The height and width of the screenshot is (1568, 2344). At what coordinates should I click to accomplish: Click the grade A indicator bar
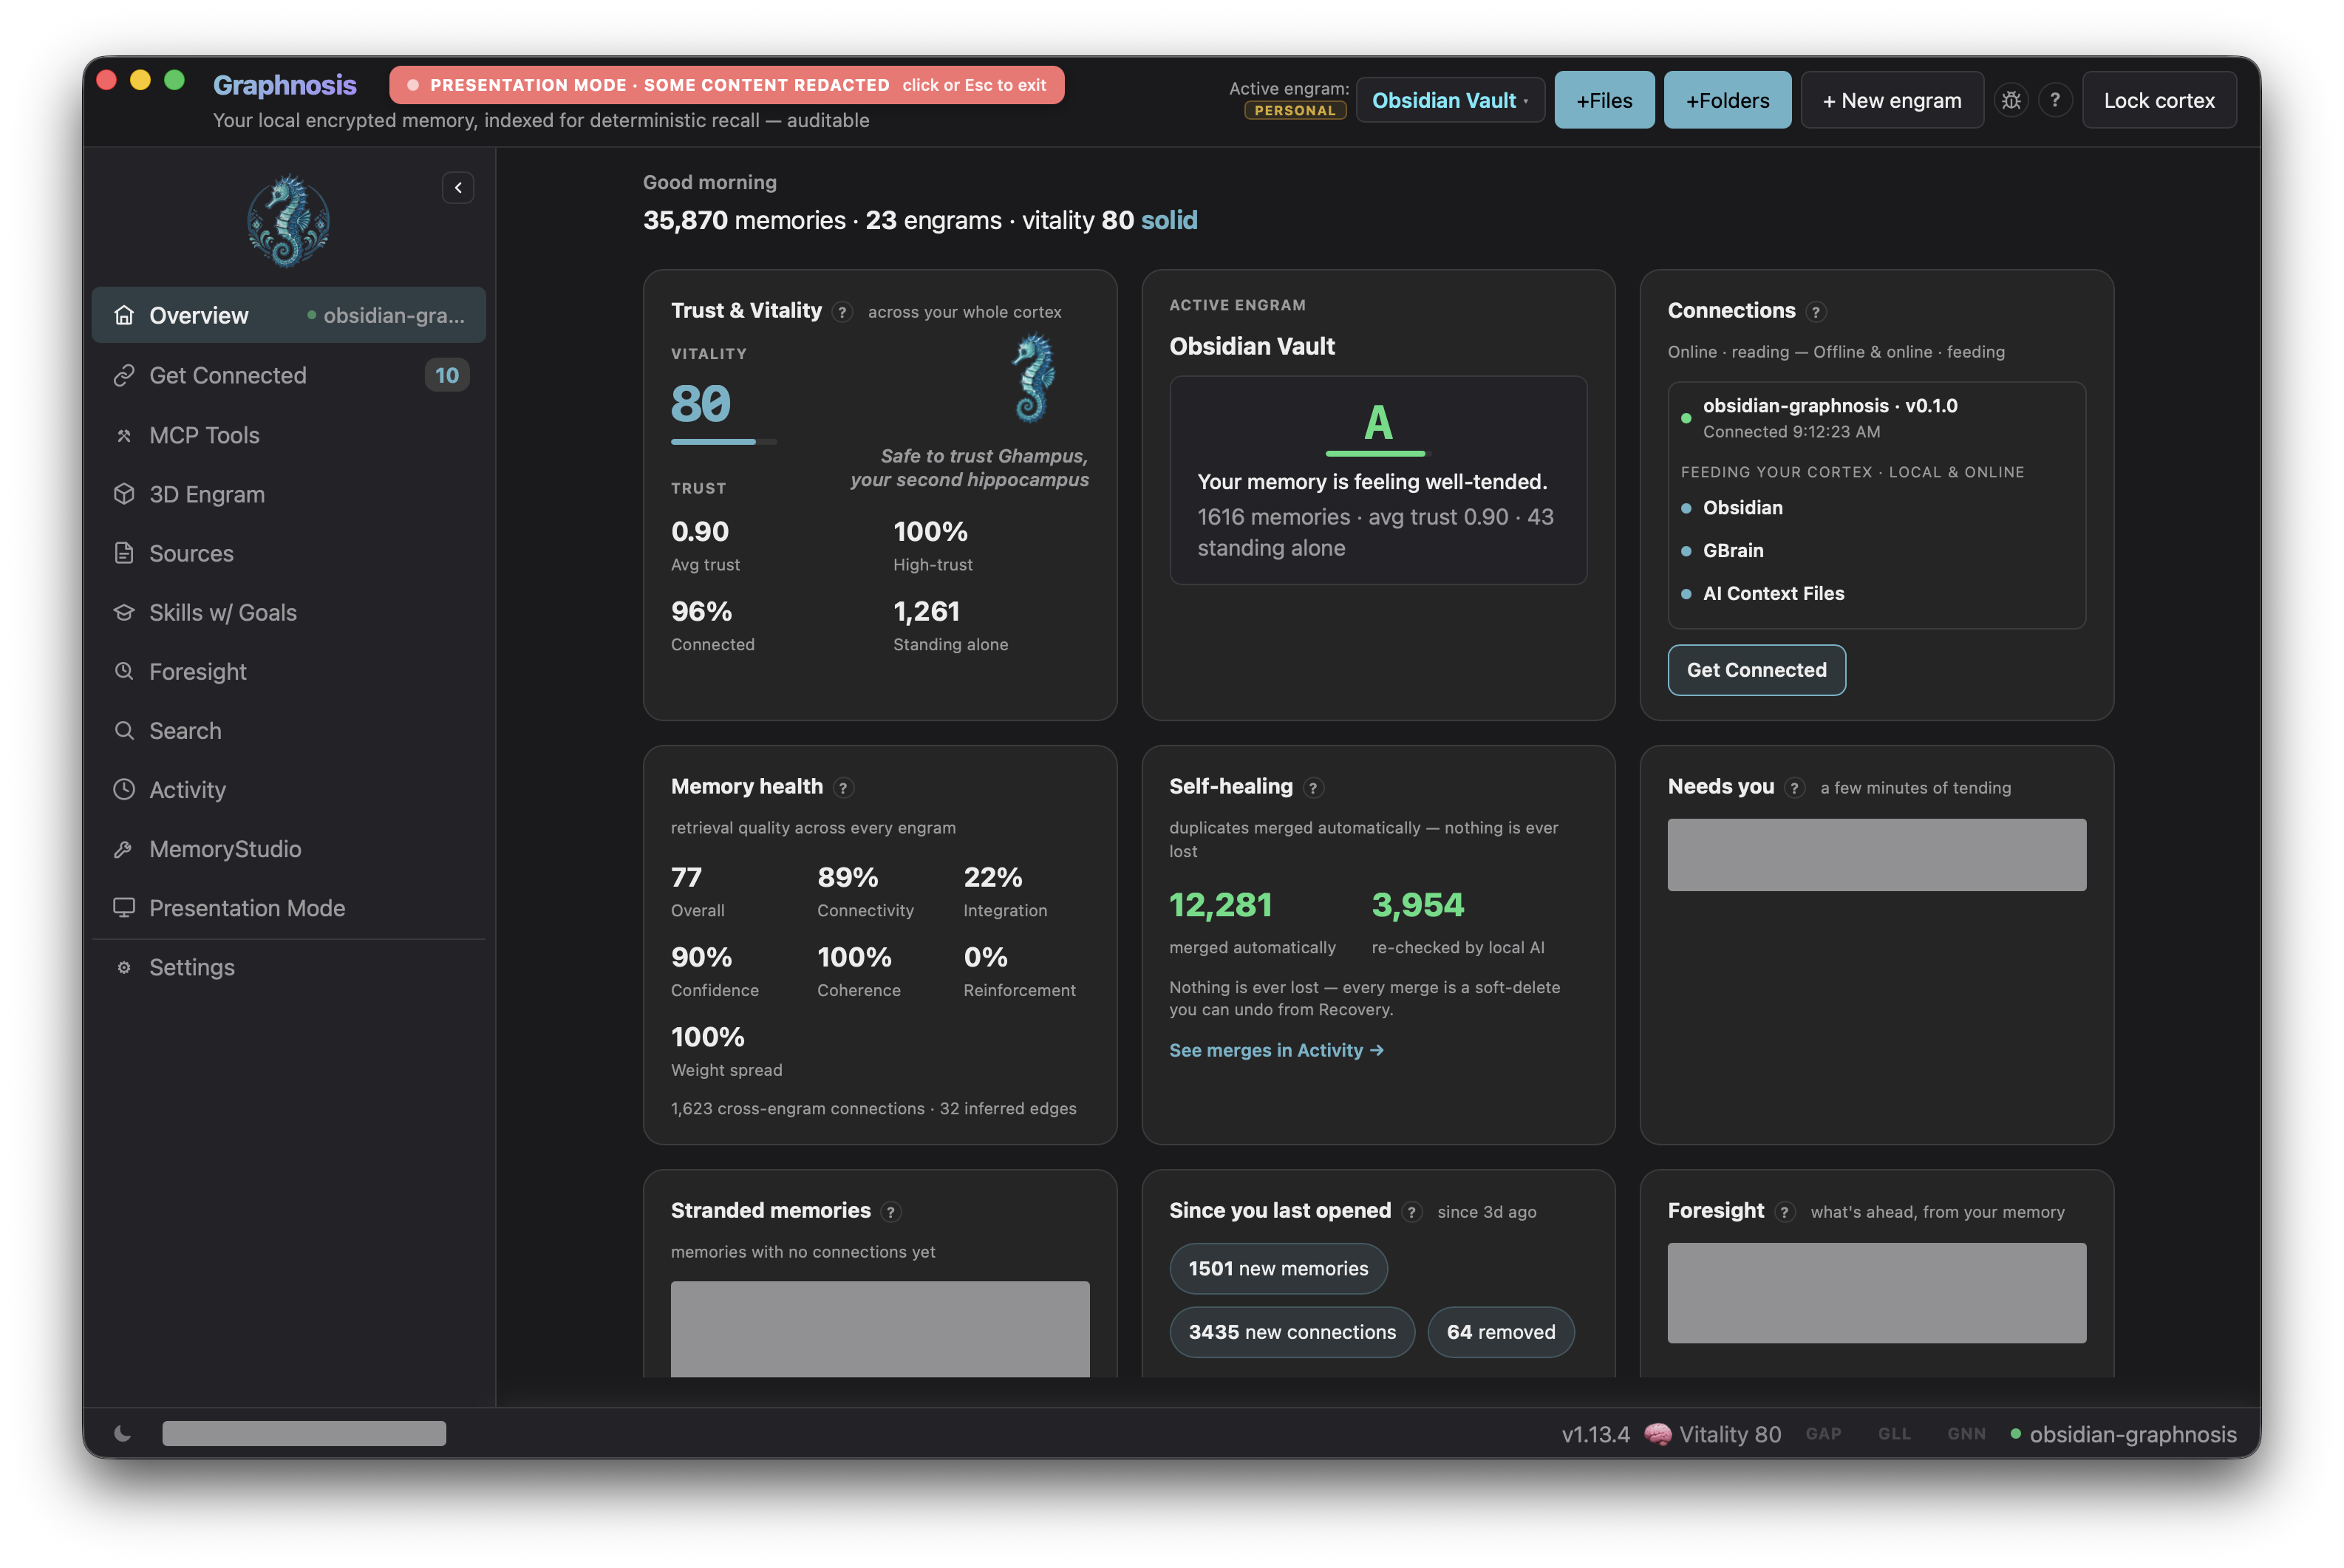click(x=1378, y=453)
